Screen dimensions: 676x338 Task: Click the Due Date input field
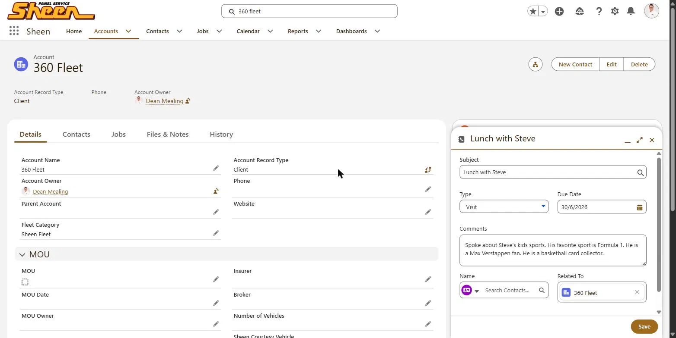(x=602, y=207)
